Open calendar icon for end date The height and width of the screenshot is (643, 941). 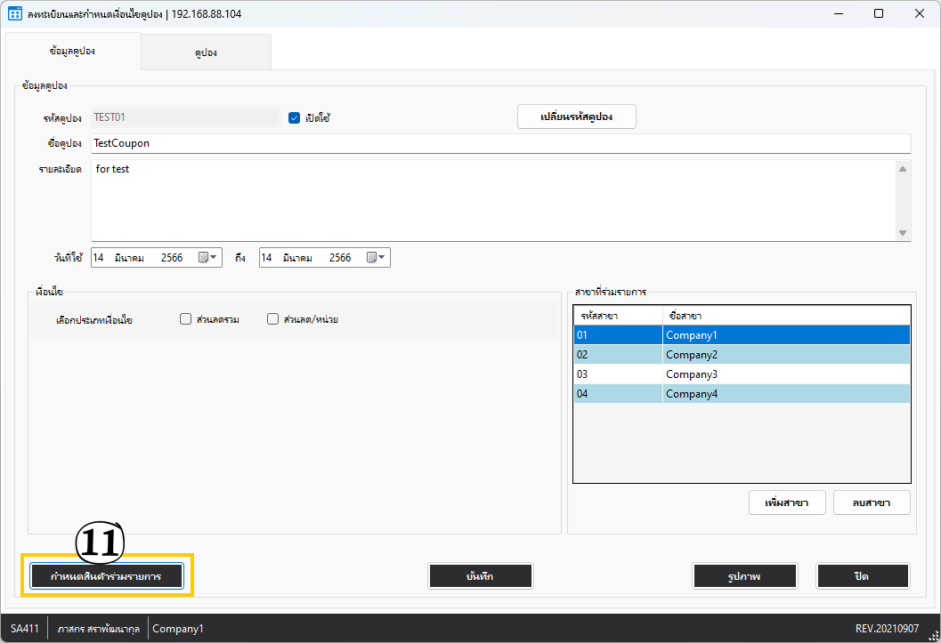[x=370, y=258]
